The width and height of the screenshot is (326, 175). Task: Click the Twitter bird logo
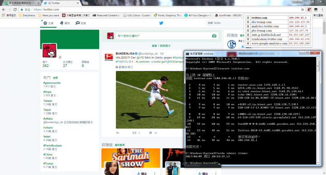(161, 23)
